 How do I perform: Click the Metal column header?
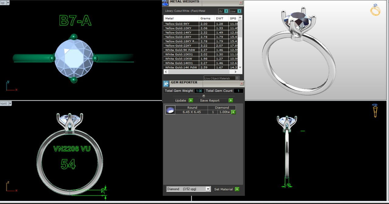[181, 18]
